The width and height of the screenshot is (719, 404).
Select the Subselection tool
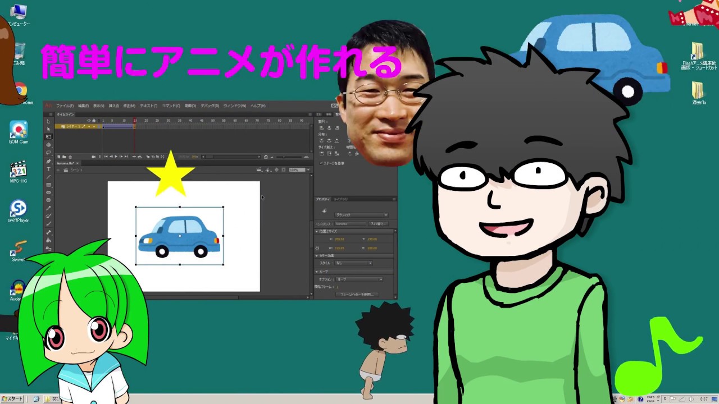pos(48,129)
